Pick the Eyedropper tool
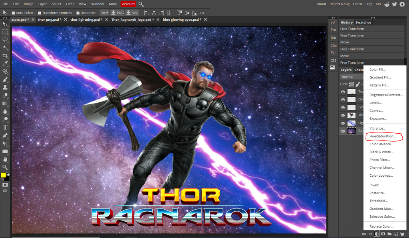The width and height of the screenshot is (409, 238). coord(5,64)
